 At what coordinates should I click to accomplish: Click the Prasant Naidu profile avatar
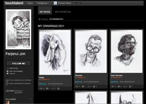tap(55, 3)
